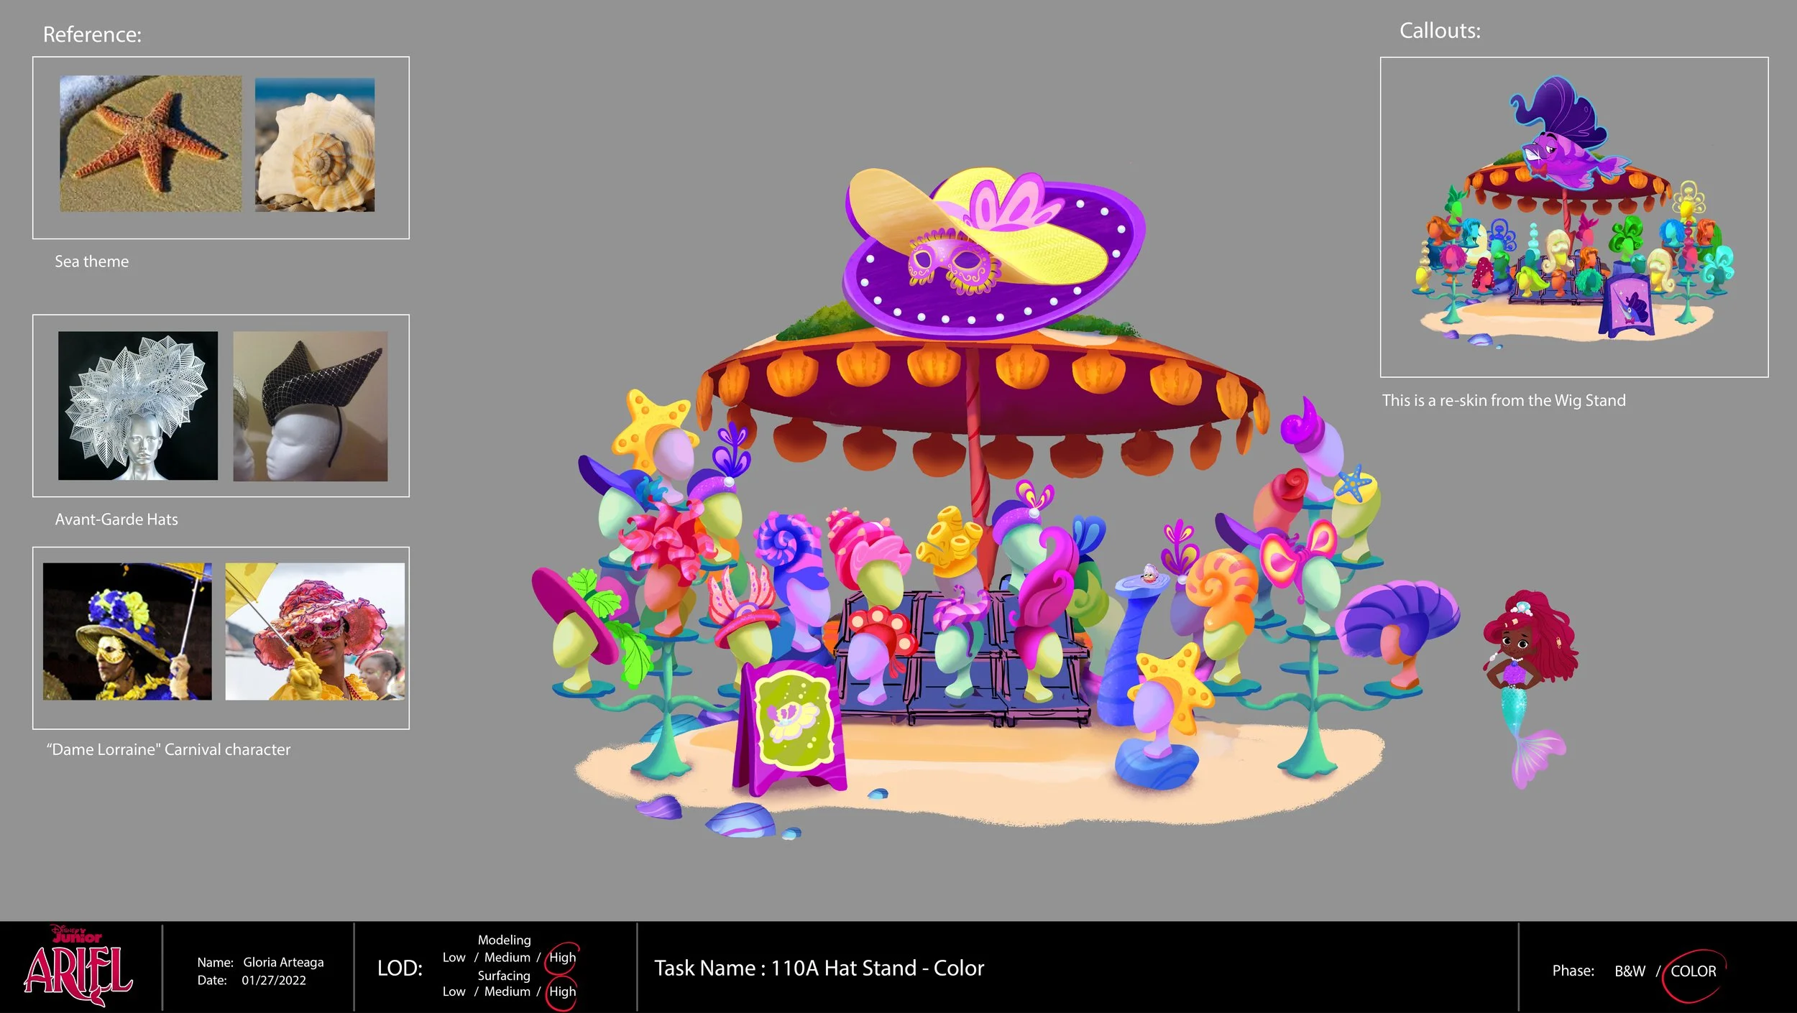Click "This is a re-skin from the Wig Stand"
This screenshot has height=1013, width=1797.
click(x=1504, y=400)
